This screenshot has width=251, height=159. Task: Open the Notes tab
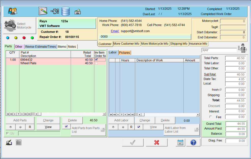coord(72,47)
